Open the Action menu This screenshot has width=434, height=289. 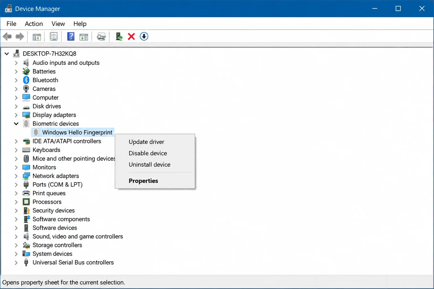pyautogui.click(x=34, y=24)
